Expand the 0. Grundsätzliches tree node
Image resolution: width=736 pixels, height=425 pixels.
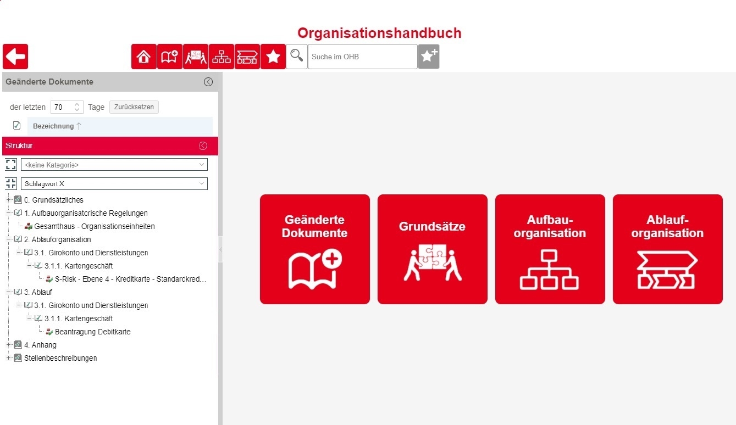[x=8, y=200]
